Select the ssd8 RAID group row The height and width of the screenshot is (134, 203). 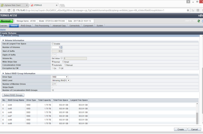pyautogui.click(x=99, y=120)
